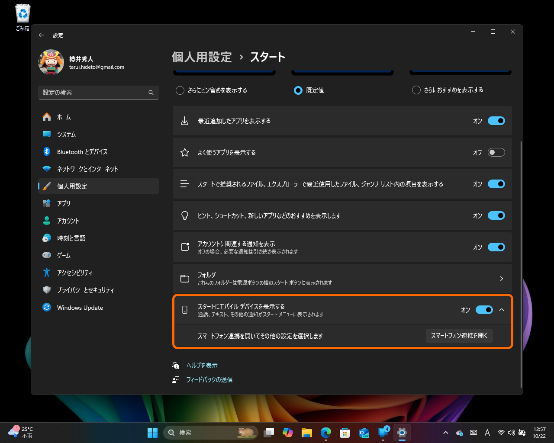554x443 pixels.
Task: Disable the 最近追加したアプリを表示する toggle
Action: tap(496, 121)
